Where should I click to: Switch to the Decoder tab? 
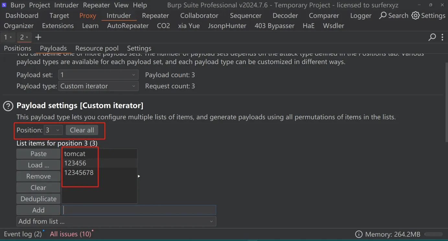coord(285,16)
